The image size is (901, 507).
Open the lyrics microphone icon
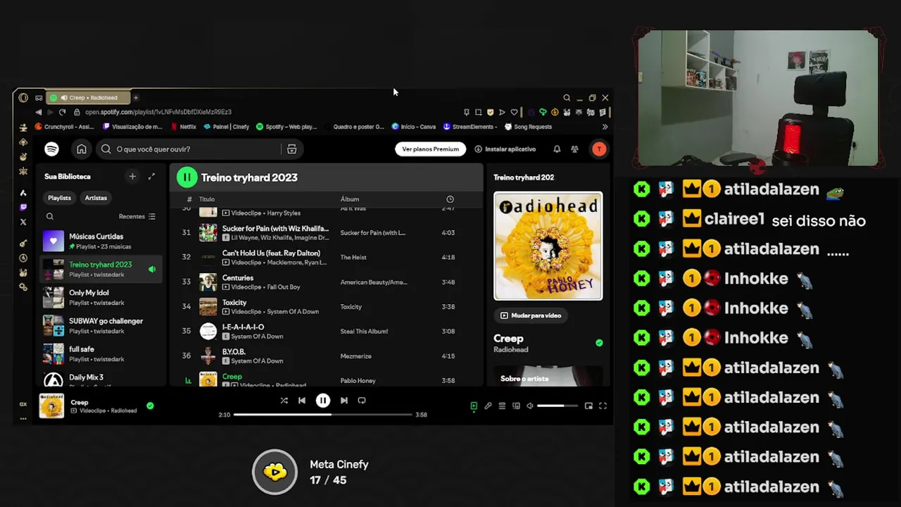[488, 406]
